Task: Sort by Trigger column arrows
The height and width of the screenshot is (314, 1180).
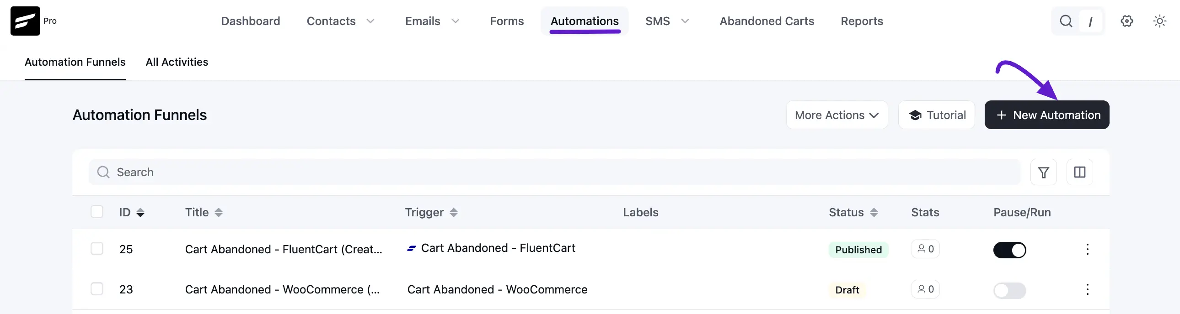Action: 454,213
